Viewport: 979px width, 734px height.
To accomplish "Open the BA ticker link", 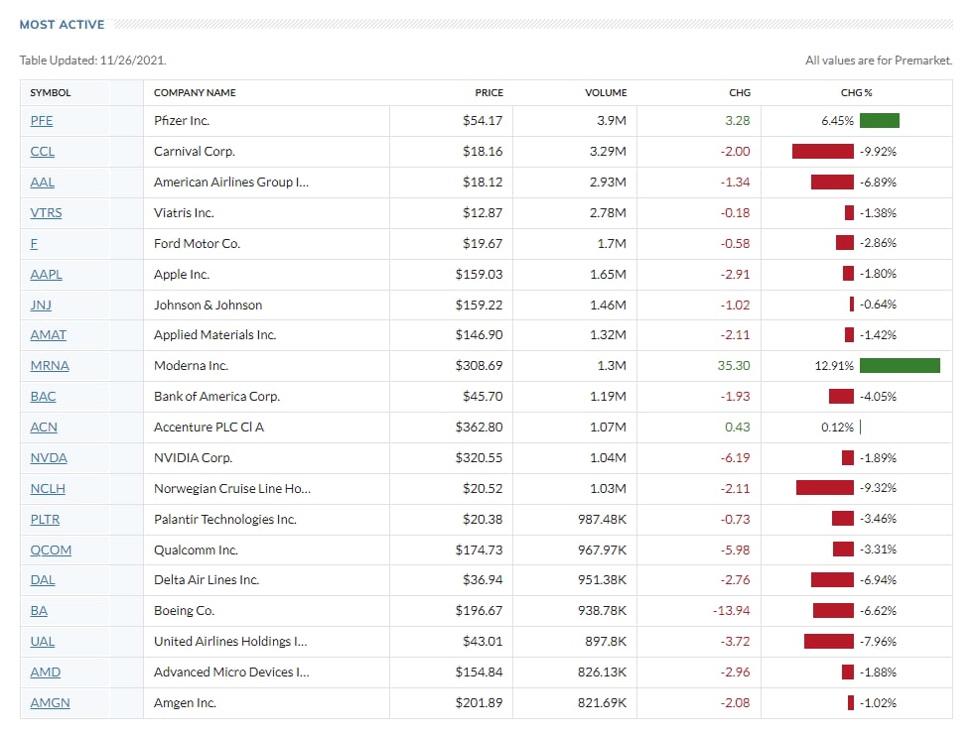I will (39, 611).
